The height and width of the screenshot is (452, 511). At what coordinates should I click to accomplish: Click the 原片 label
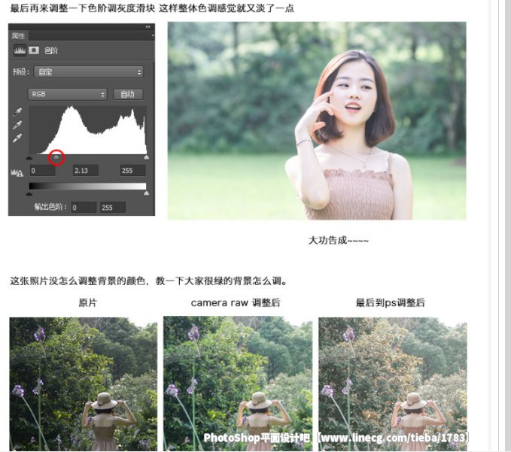pyautogui.click(x=87, y=302)
